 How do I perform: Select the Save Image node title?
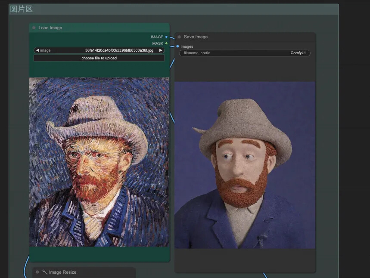[196, 37]
